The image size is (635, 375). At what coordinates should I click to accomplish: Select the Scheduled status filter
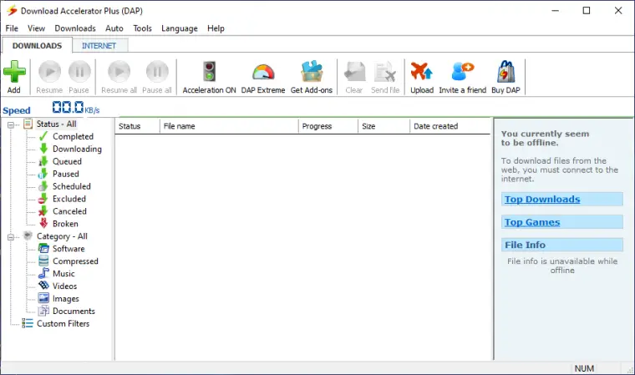(71, 186)
